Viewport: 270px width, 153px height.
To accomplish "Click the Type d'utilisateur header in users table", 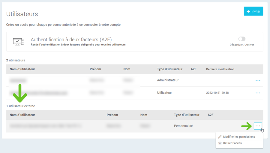I will tap(169, 69).
